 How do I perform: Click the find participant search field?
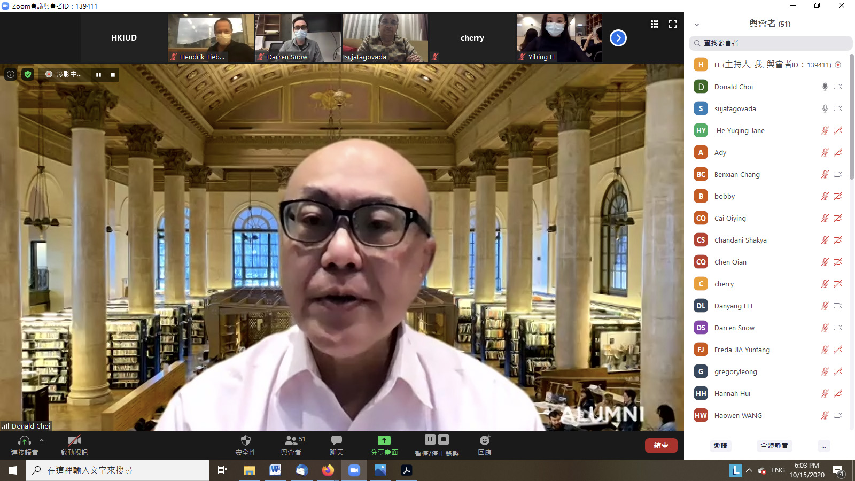770,43
